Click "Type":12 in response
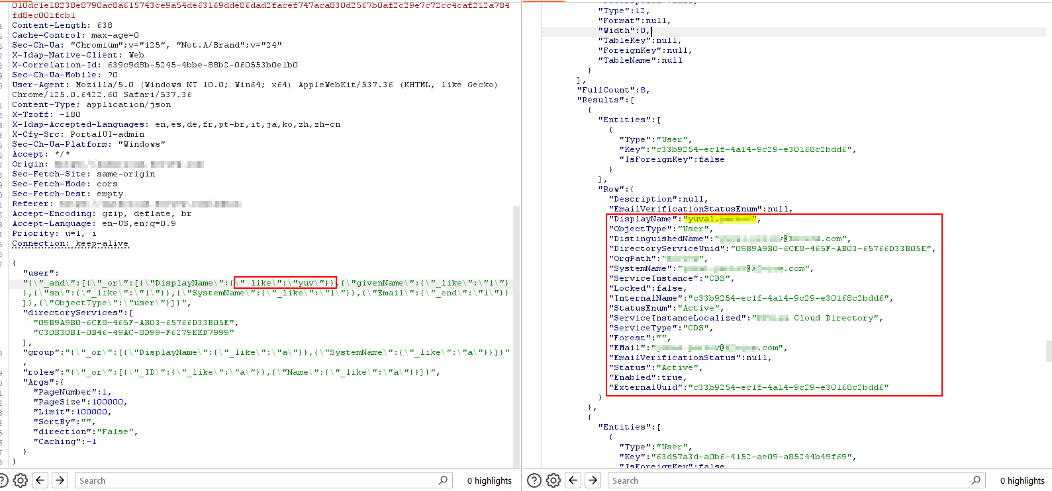 [x=624, y=11]
